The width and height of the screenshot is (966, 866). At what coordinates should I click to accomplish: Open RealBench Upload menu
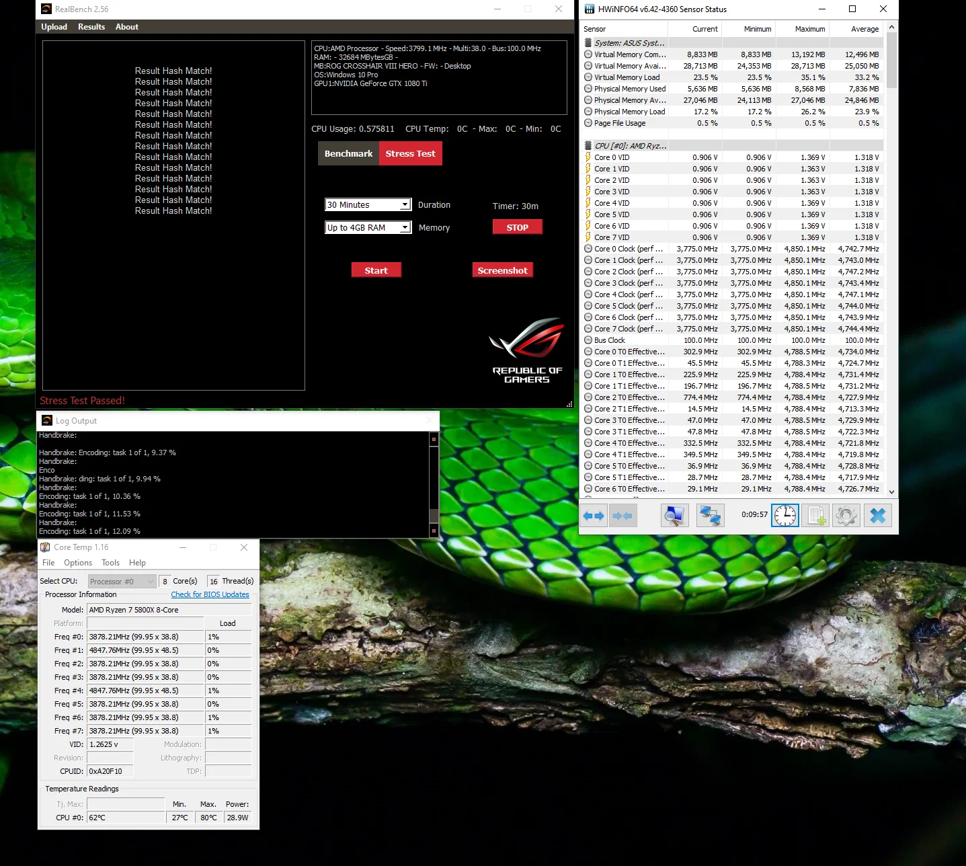[x=54, y=27]
